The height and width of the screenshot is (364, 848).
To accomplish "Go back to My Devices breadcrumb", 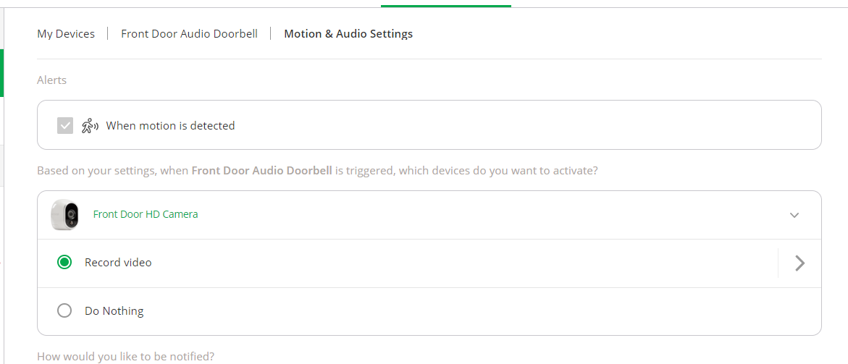I will (x=66, y=34).
